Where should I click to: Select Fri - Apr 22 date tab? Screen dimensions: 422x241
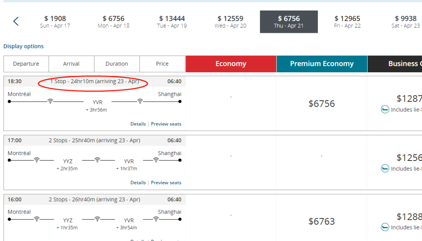(347, 22)
